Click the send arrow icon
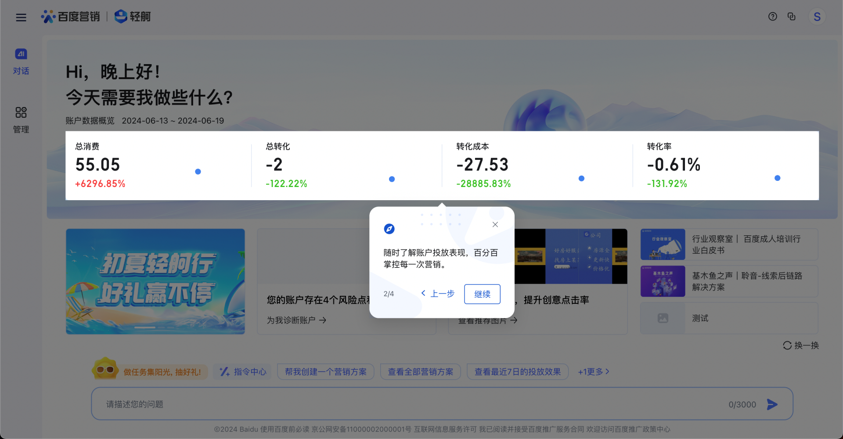843x439 pixels. [x=772, y=404]
